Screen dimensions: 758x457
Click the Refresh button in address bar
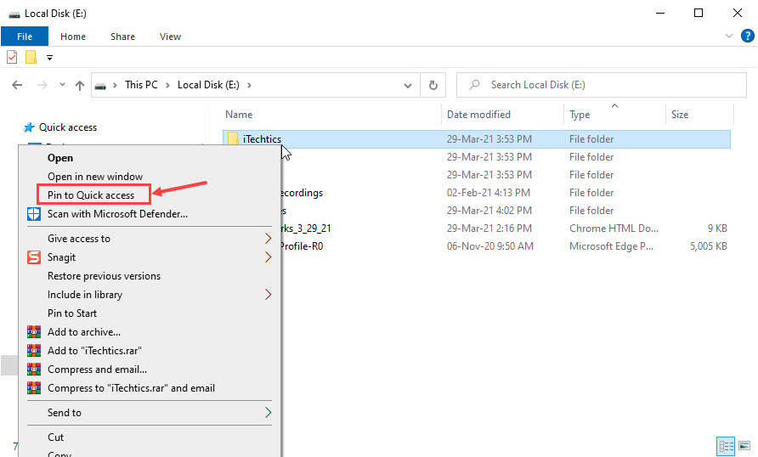click(433, 85)
